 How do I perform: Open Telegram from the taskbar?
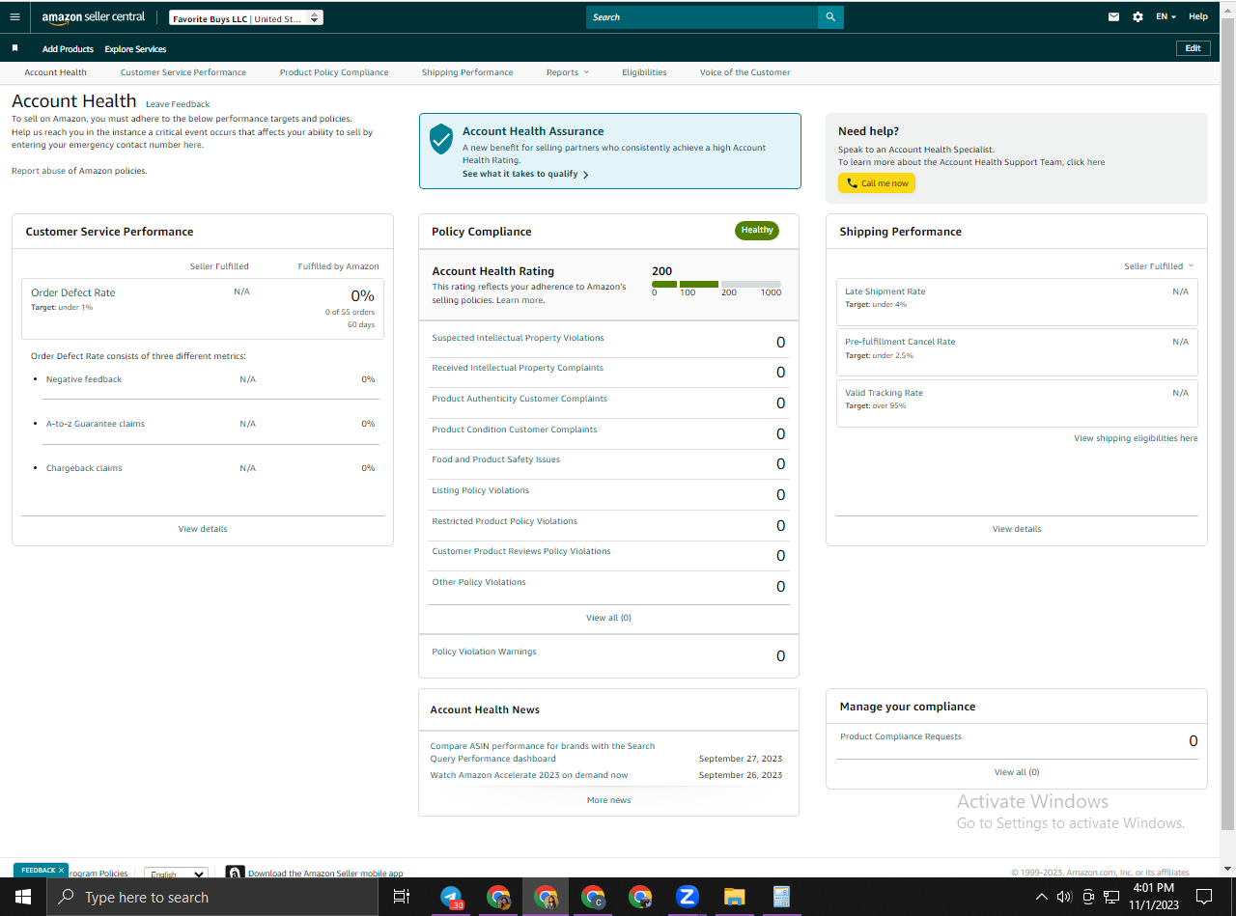[x=451, y=897]
